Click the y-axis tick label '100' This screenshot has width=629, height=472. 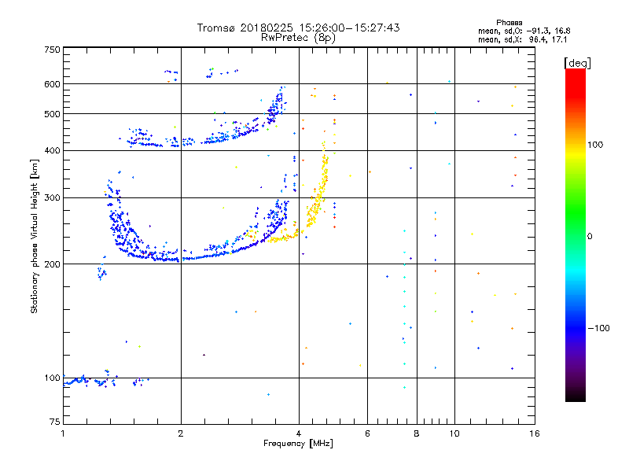[52, 378]
